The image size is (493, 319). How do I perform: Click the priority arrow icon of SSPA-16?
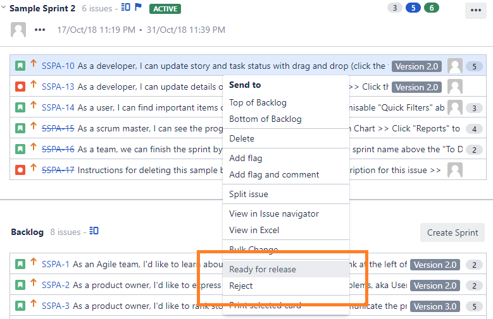tap(34, 147)
